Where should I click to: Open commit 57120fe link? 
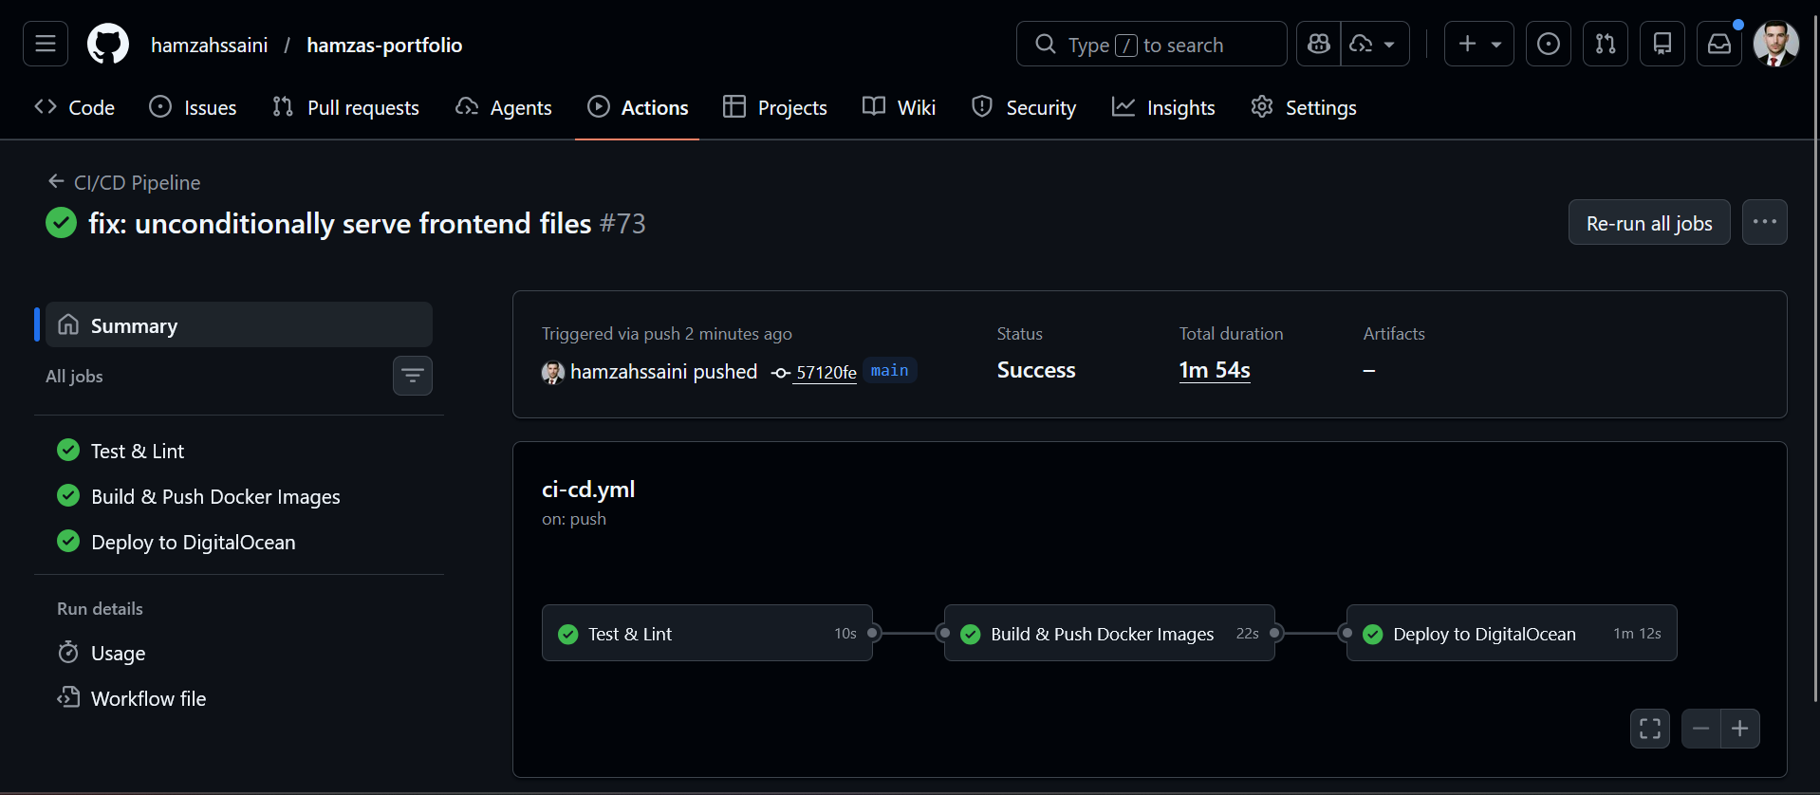pos(826,372)
